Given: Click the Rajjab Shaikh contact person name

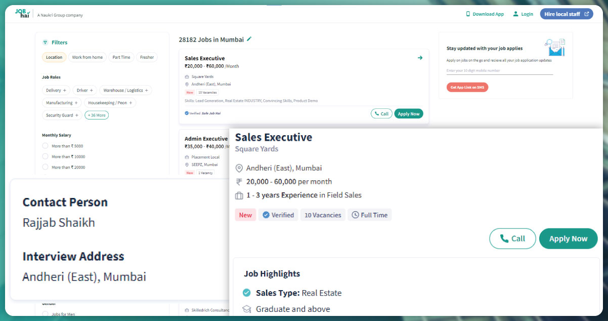Looking at the screenshot, I should 59,223.
